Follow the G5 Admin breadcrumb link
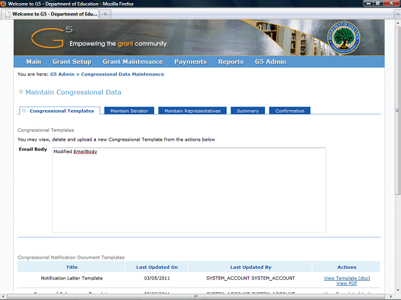Screen dimensions: 401x300 (62, 74)
